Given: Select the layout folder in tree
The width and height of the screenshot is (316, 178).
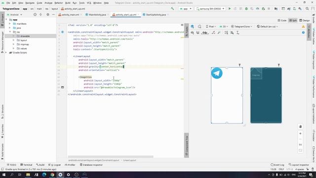Looking at the screenshot, I should click(23, 40).
